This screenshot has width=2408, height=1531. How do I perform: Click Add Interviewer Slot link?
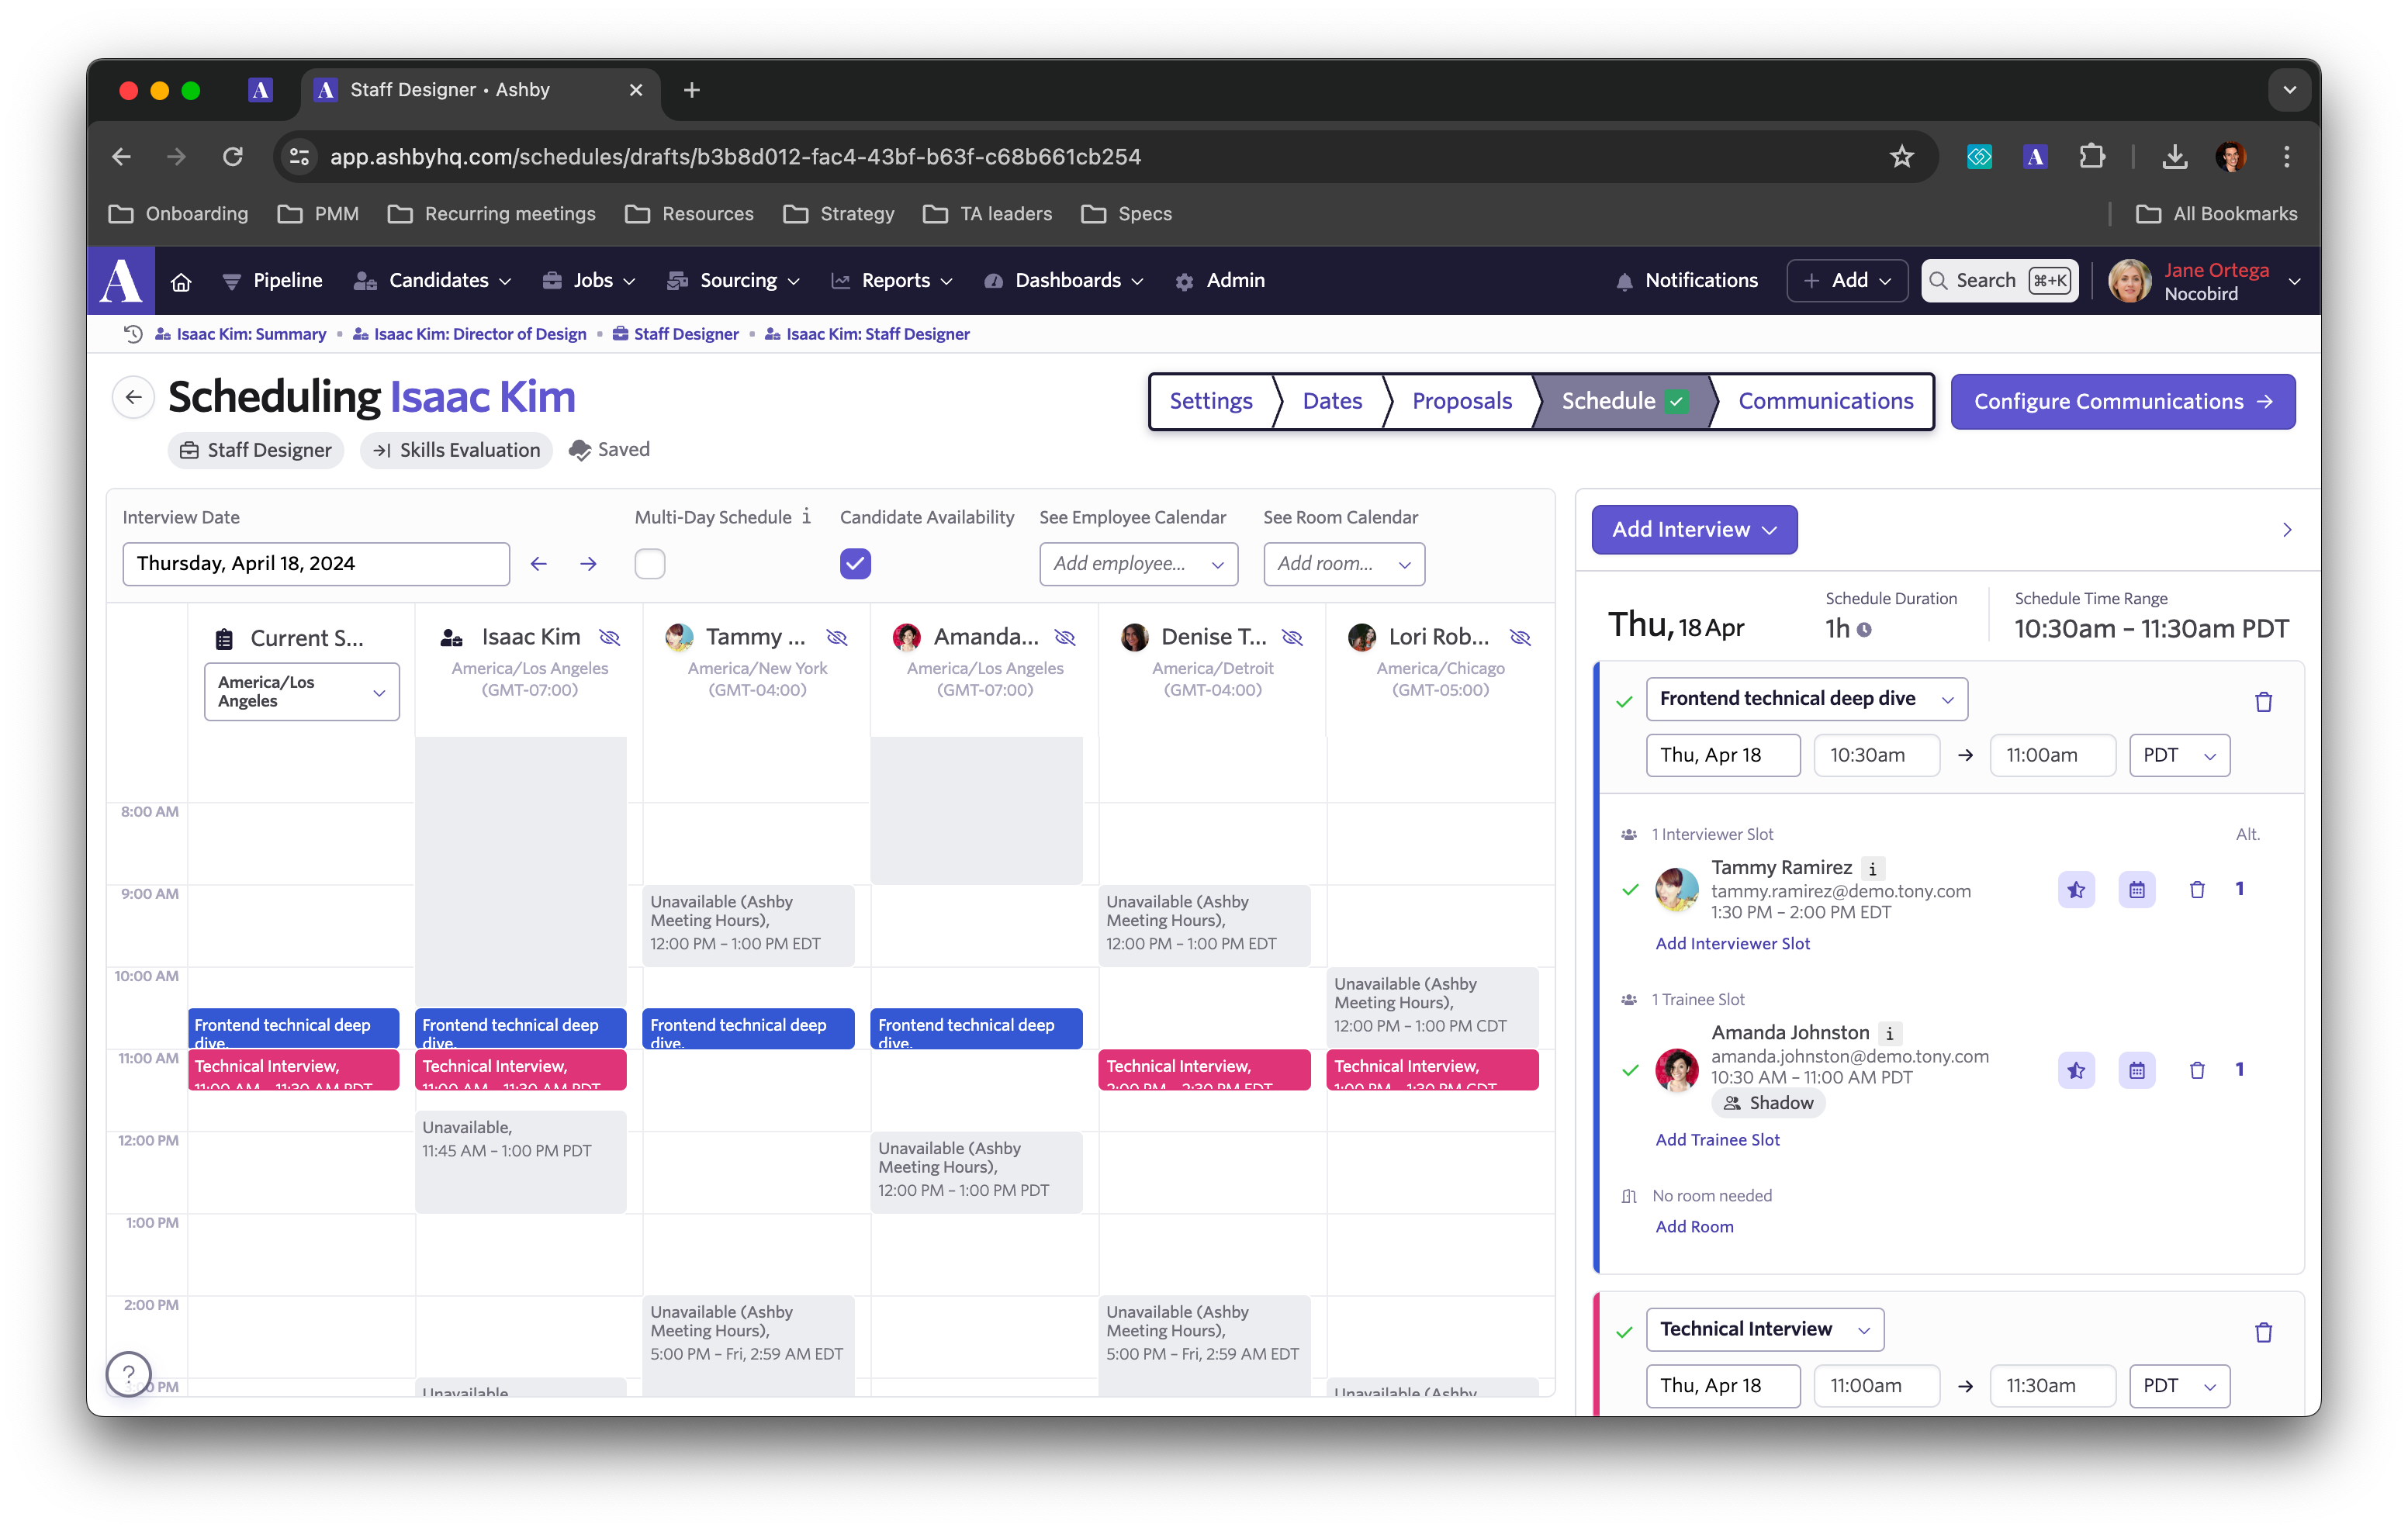pyautogui.click(x=1732, y=943)
